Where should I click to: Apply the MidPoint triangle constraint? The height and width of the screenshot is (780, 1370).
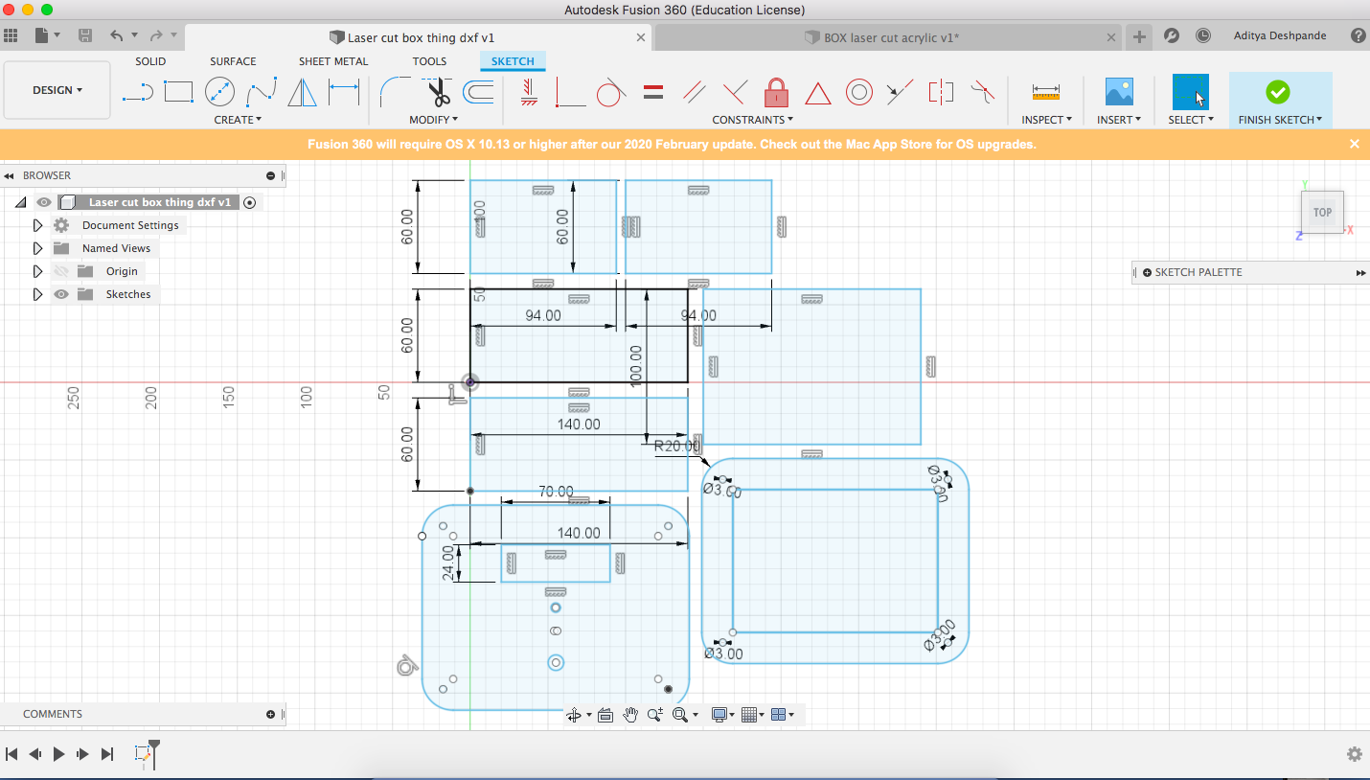pyautogui.click(x=818, y=93)
